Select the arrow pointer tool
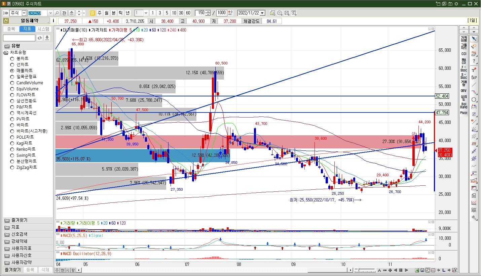Image resolution: width=481 pixels, height=276 pixels. tap(474, 39)
